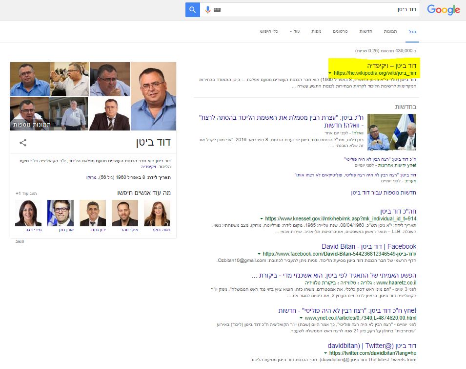
Task: Expand the ynet URL dropdown arrow
Action: 302,318
